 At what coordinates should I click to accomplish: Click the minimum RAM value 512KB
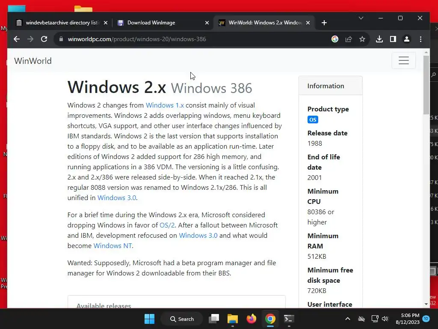point(317,257)
